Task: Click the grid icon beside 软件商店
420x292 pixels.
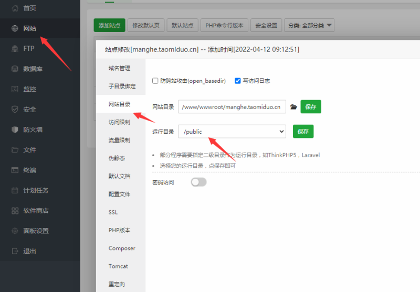Action: (15, 211)
